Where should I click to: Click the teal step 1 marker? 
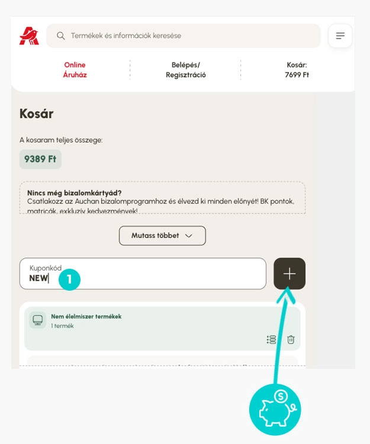click(69, 279)
